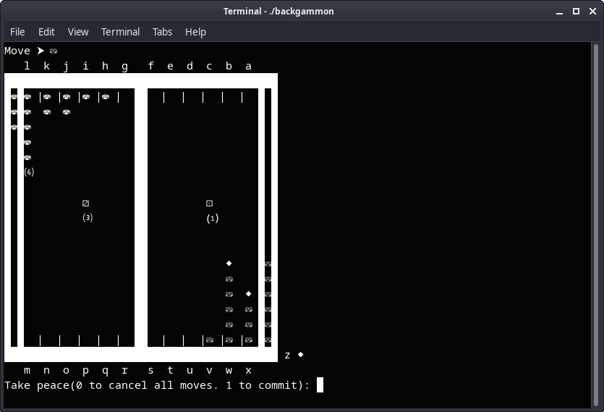This screenshot has width=604, height=412.
Task: Open the Help menu
Action: (x=195, y=32)
